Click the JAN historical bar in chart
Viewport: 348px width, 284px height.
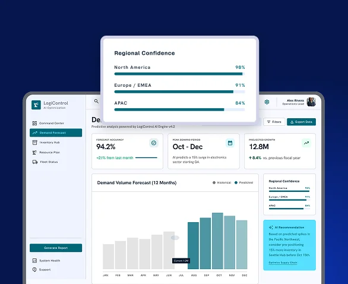click(x=108, y=257)
